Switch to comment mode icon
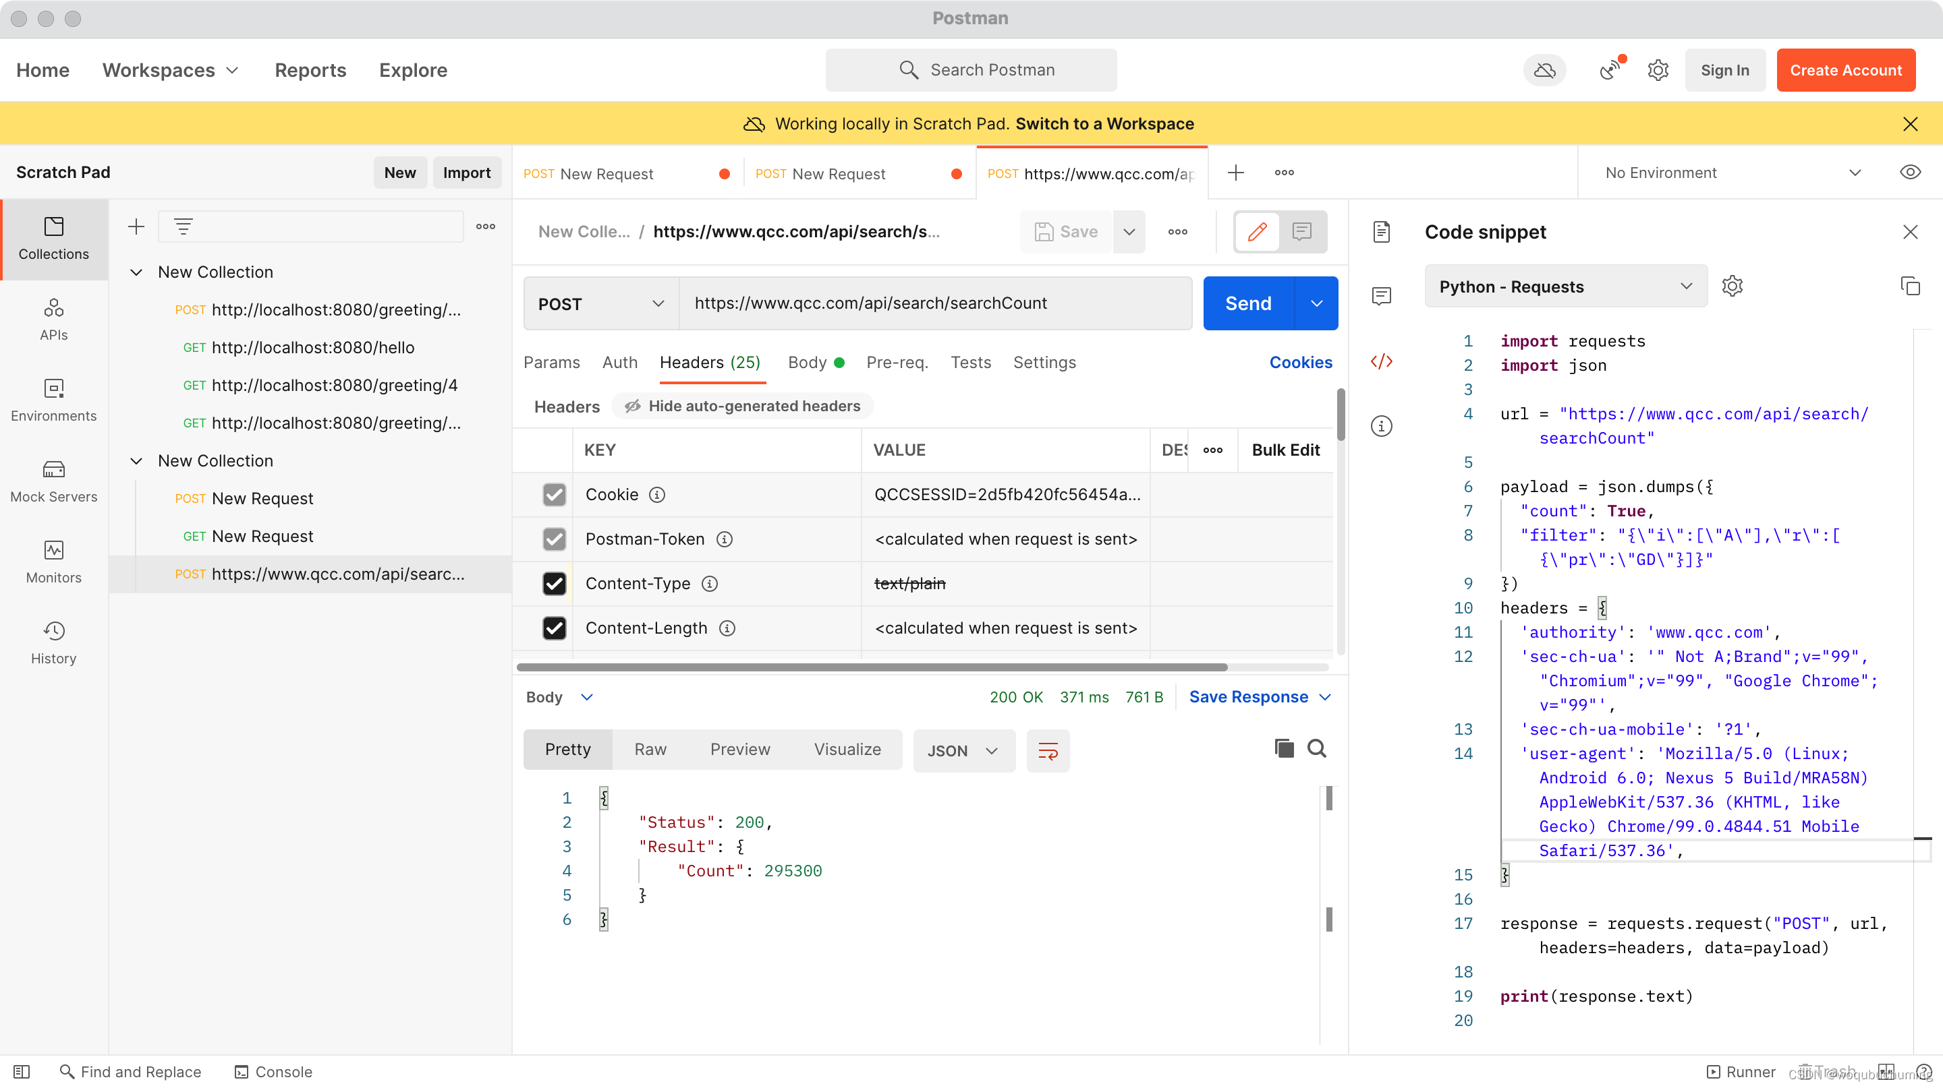 click(x=1302, y=231)
